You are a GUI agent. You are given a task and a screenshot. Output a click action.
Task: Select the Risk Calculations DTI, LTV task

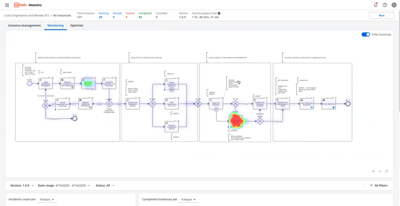tap(172, 104)
